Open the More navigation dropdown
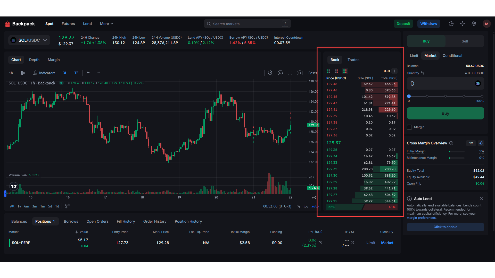Screen dimensions: 495x278 pyautogui.click(x=106, y=24)
